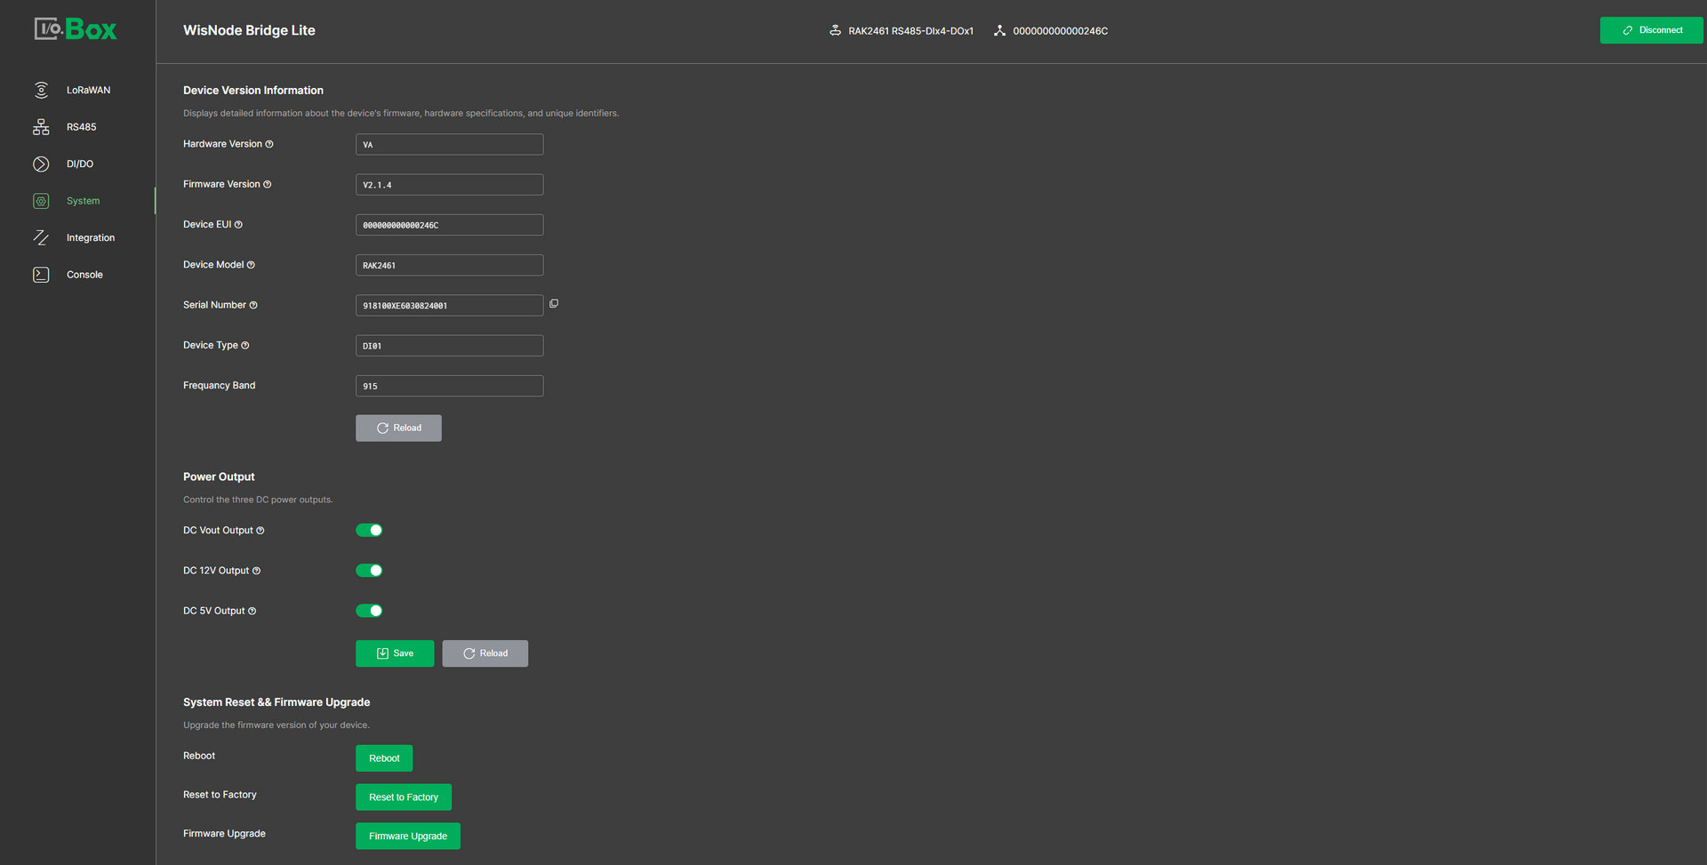Open the Device Type help tooltip icon
1707x865 pixels.
245,345
